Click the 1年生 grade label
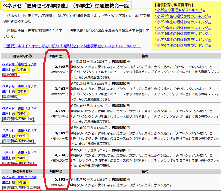The width and height of the screenshot is (221, 191). (x=22, y=70)
